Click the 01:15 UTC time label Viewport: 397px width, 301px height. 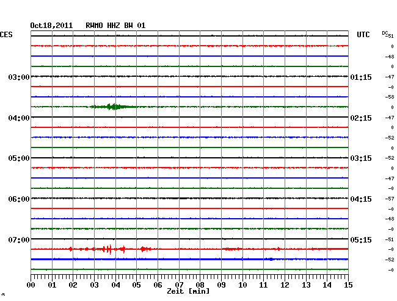(361, 77)
